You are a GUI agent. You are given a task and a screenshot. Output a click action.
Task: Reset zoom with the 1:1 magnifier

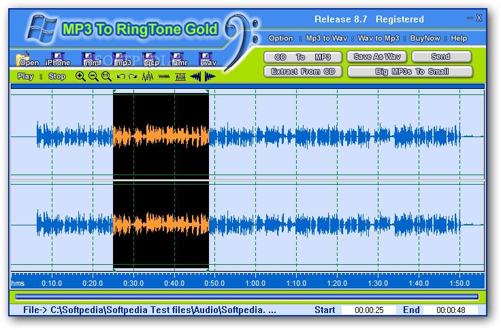click(x=106, y=77)
